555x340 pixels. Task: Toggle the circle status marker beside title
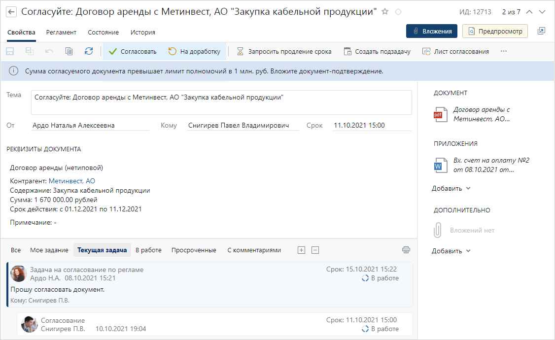[398, 12]
